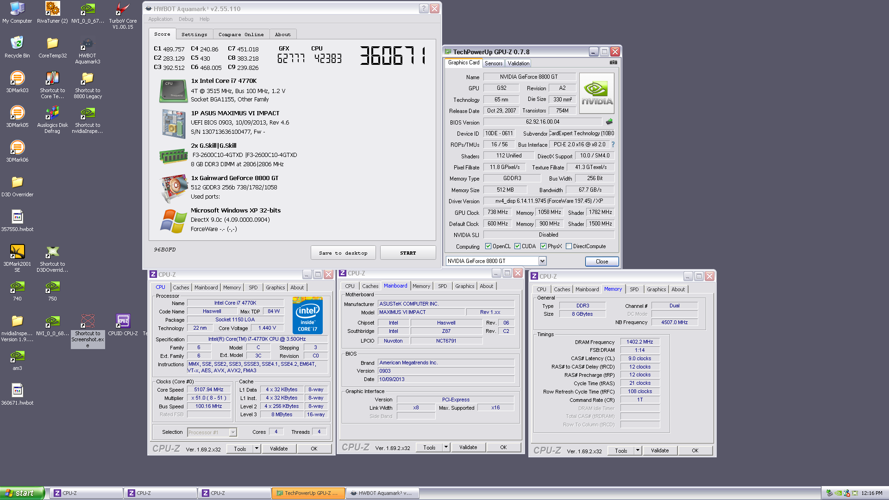Toggle the DirectCompute checkbox in GPU-Z

tap(569, 246)
